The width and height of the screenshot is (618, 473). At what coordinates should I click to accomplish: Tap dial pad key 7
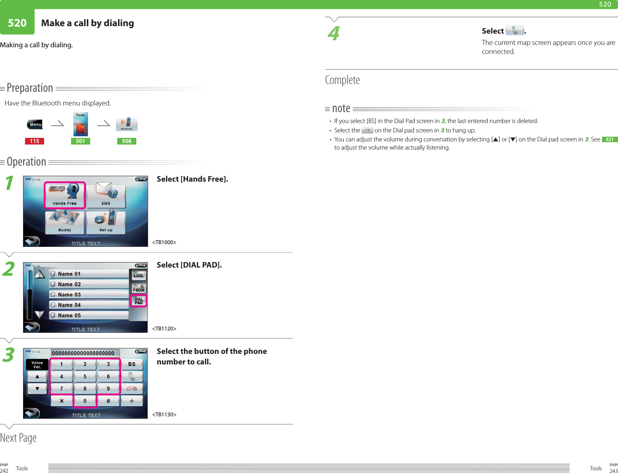(x=62, y=389)
